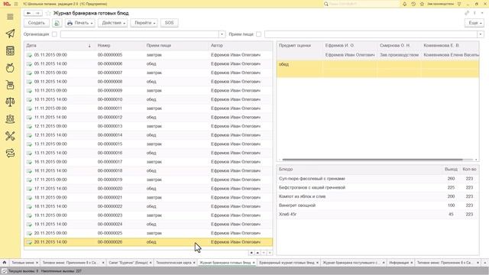Click the evaluation panel horizontal scrollbar

[372, 160]
